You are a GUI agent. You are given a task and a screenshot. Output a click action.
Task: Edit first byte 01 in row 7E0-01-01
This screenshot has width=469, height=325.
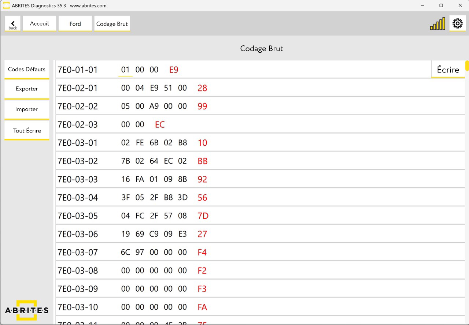tap(125, 70)
